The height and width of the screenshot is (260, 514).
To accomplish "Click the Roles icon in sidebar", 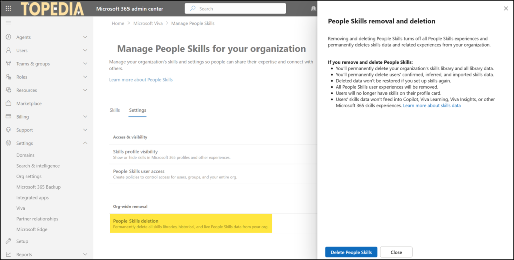I will tap(8, 77).
